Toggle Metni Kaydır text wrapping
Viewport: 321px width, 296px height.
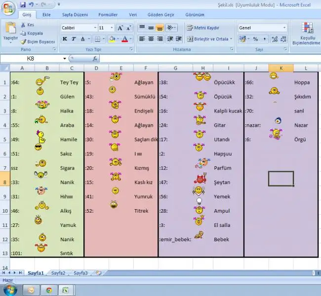(x=203, y=28)
